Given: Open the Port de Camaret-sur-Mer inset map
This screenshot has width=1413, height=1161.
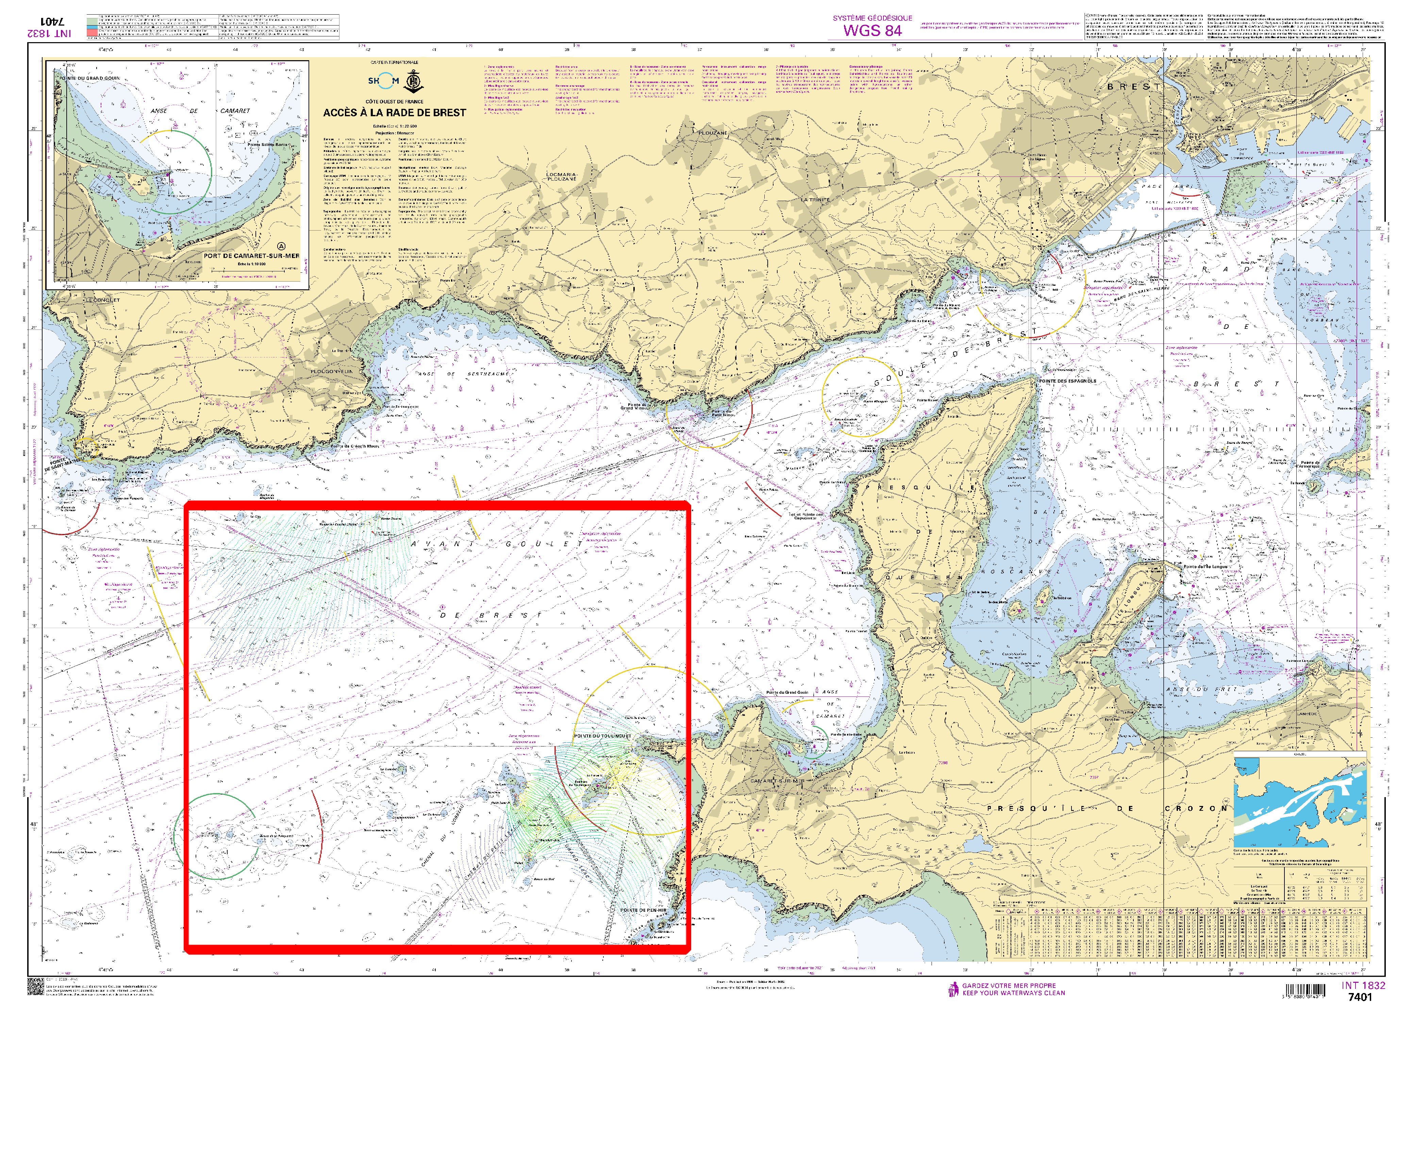Looking at the screenshot, I should click(177, 175).
